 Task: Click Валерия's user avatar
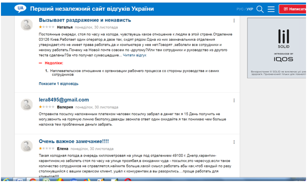pos(26,105)
